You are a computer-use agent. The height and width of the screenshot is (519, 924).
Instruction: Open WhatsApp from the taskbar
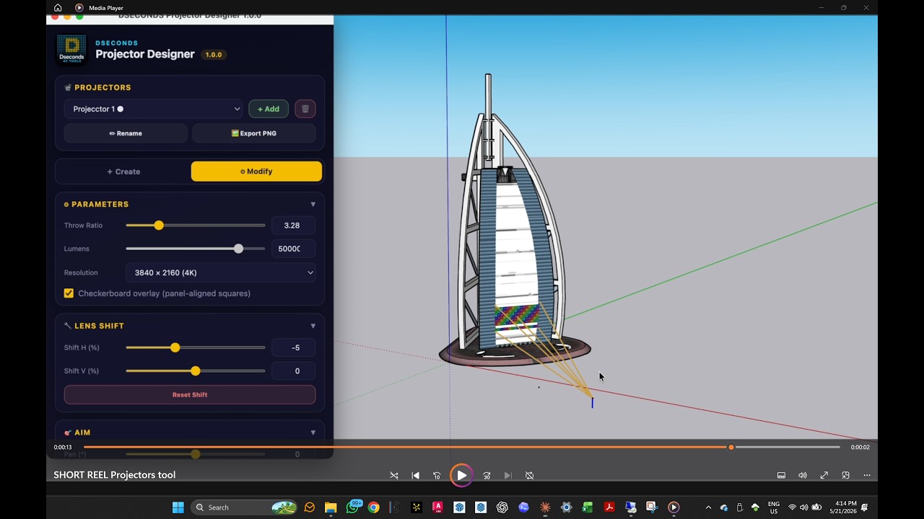[x=352, y=507]
